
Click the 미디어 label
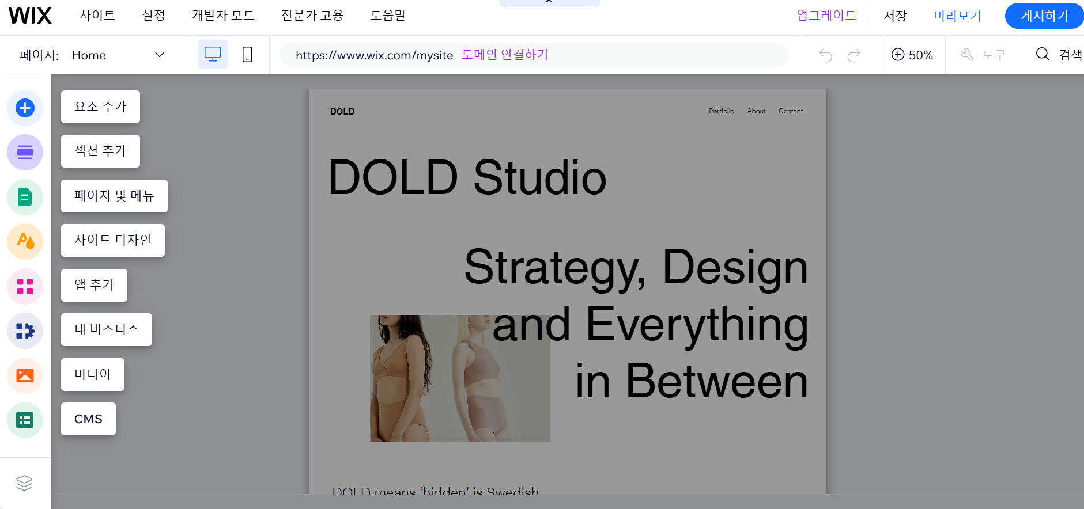point(93,374)
